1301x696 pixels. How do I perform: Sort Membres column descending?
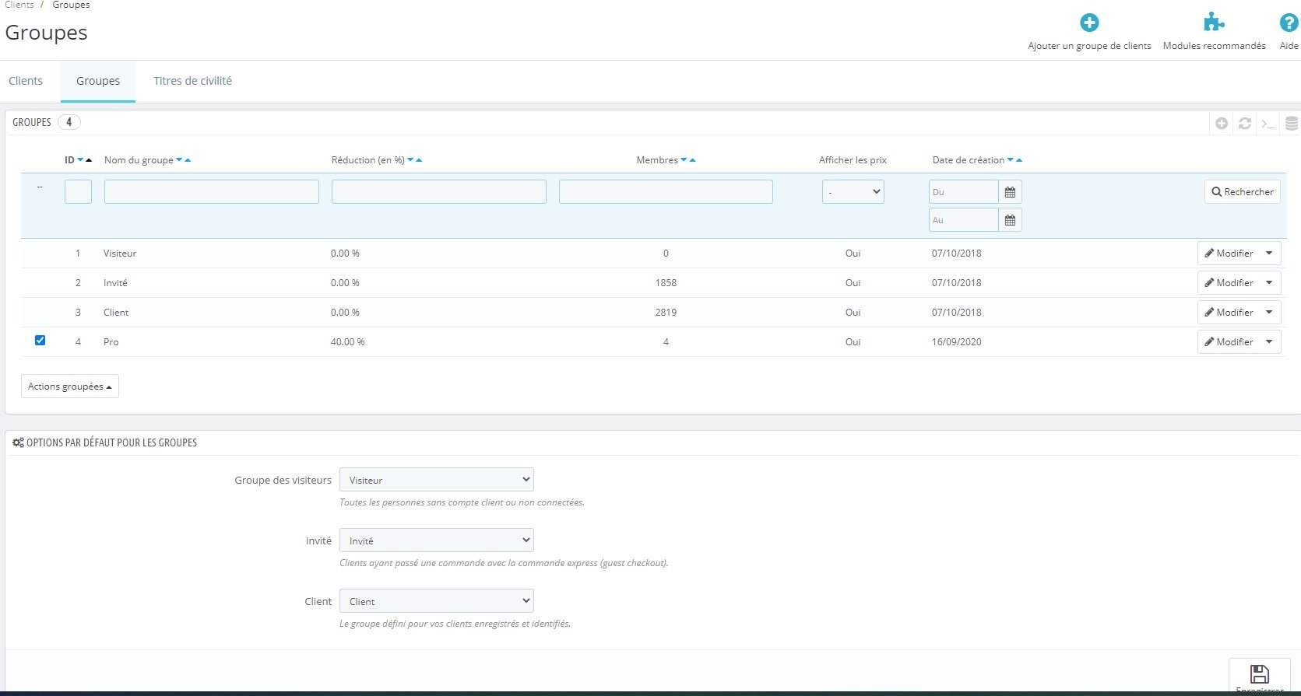(x=684, y=160)
